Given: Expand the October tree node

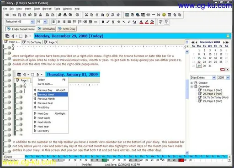Looking at the screenshot, I should pyautogui.click(x=192, y=83).
